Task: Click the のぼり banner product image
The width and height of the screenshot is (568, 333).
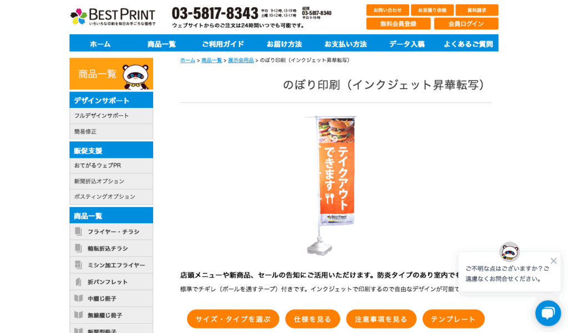Action: 331,185
